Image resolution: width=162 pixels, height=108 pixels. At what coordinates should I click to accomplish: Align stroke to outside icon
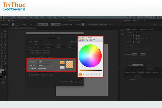(139, 42)
